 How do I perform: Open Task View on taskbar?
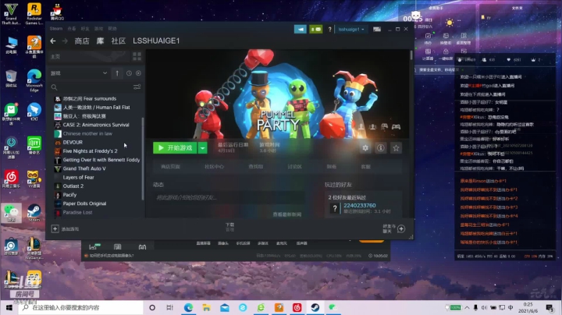pos(170,307)
